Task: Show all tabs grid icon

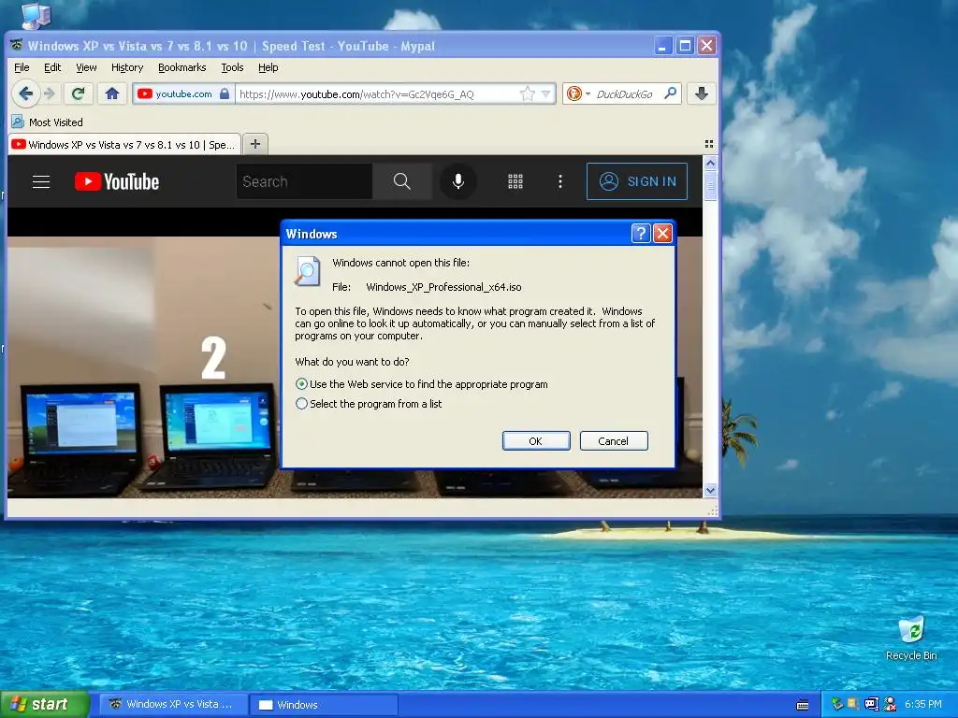Action: [709, 144]
